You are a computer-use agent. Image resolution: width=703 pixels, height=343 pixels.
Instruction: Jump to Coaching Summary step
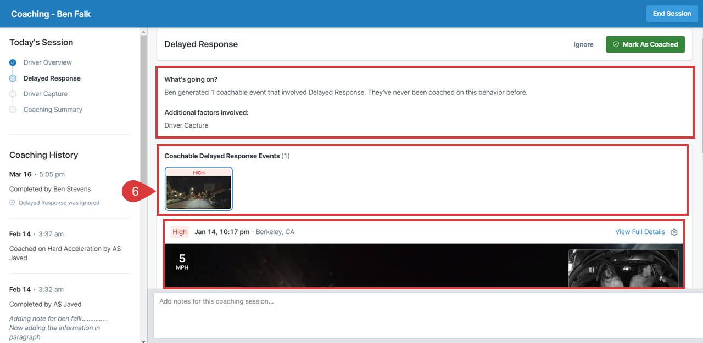click(53, 110)
